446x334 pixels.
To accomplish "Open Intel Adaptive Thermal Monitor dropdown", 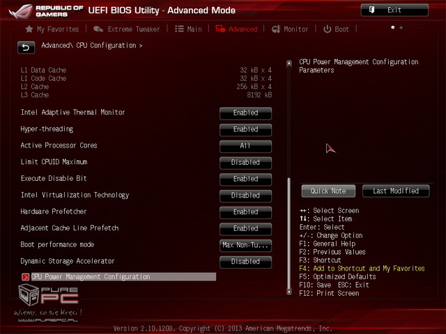I will [245, 113].
